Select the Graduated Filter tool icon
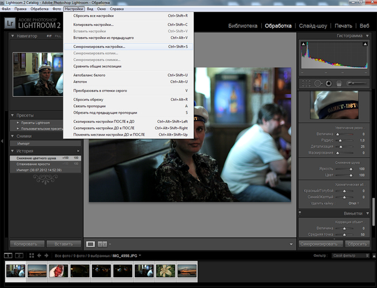Screen dimensions: 377x288 339,83
